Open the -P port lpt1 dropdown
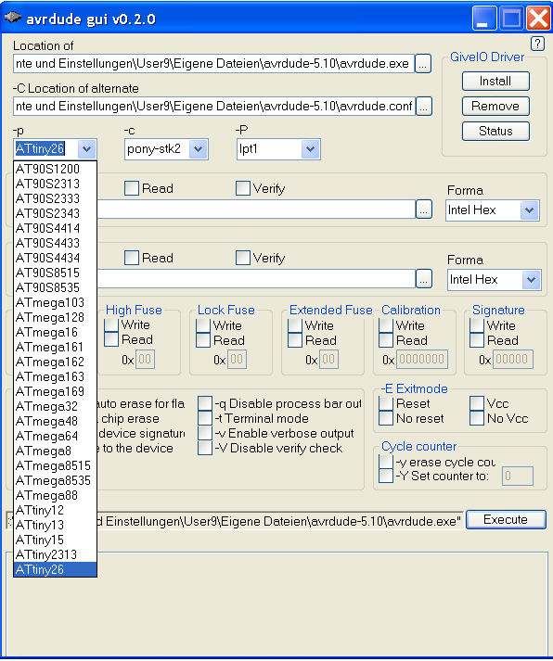 311,149
